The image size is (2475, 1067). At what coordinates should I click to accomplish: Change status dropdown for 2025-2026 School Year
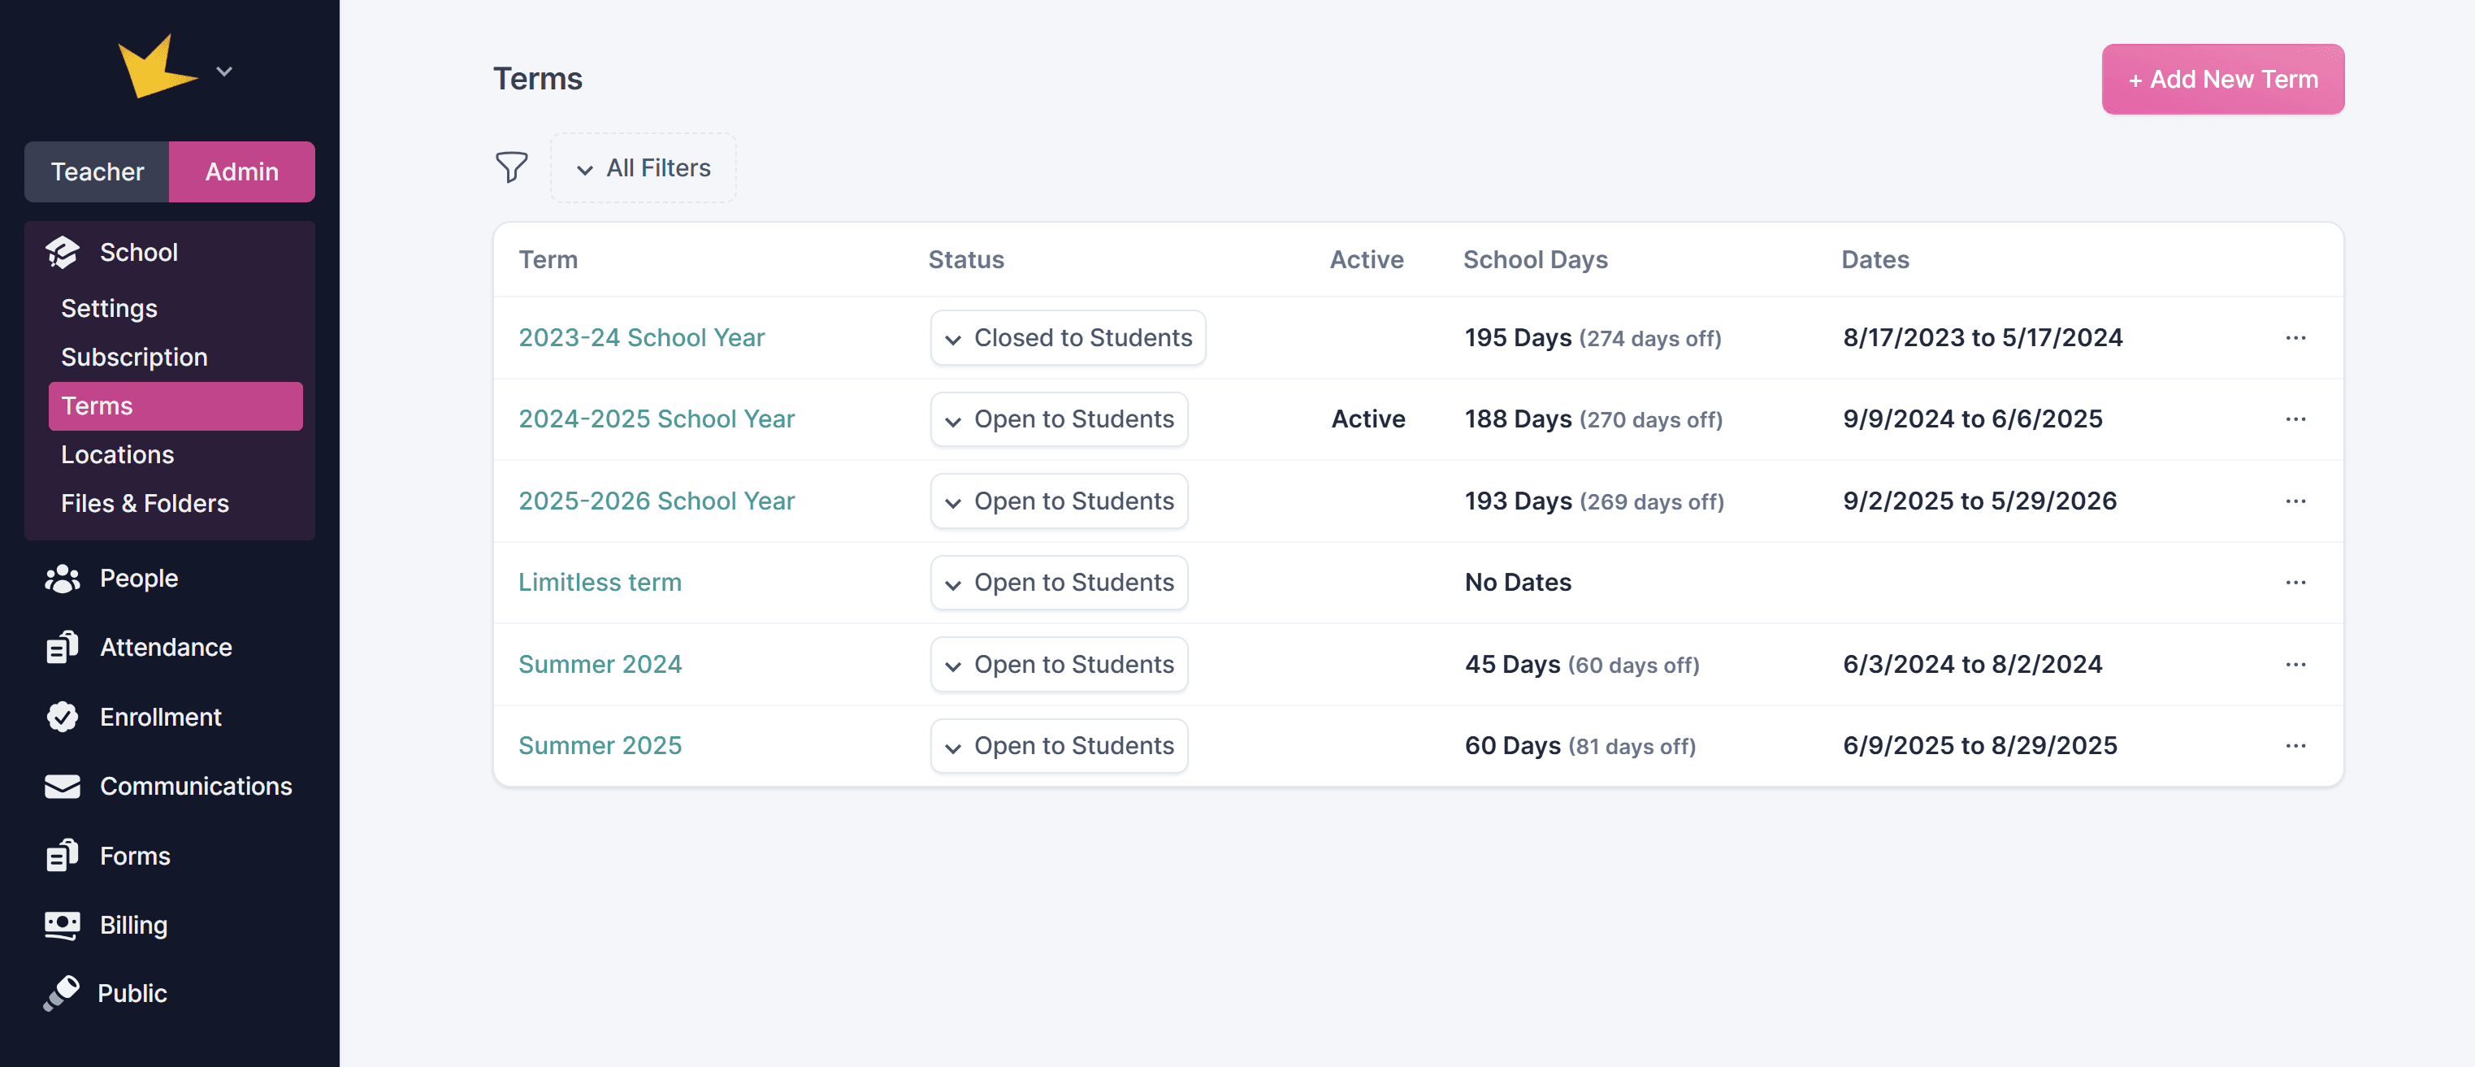(1060, 501)
